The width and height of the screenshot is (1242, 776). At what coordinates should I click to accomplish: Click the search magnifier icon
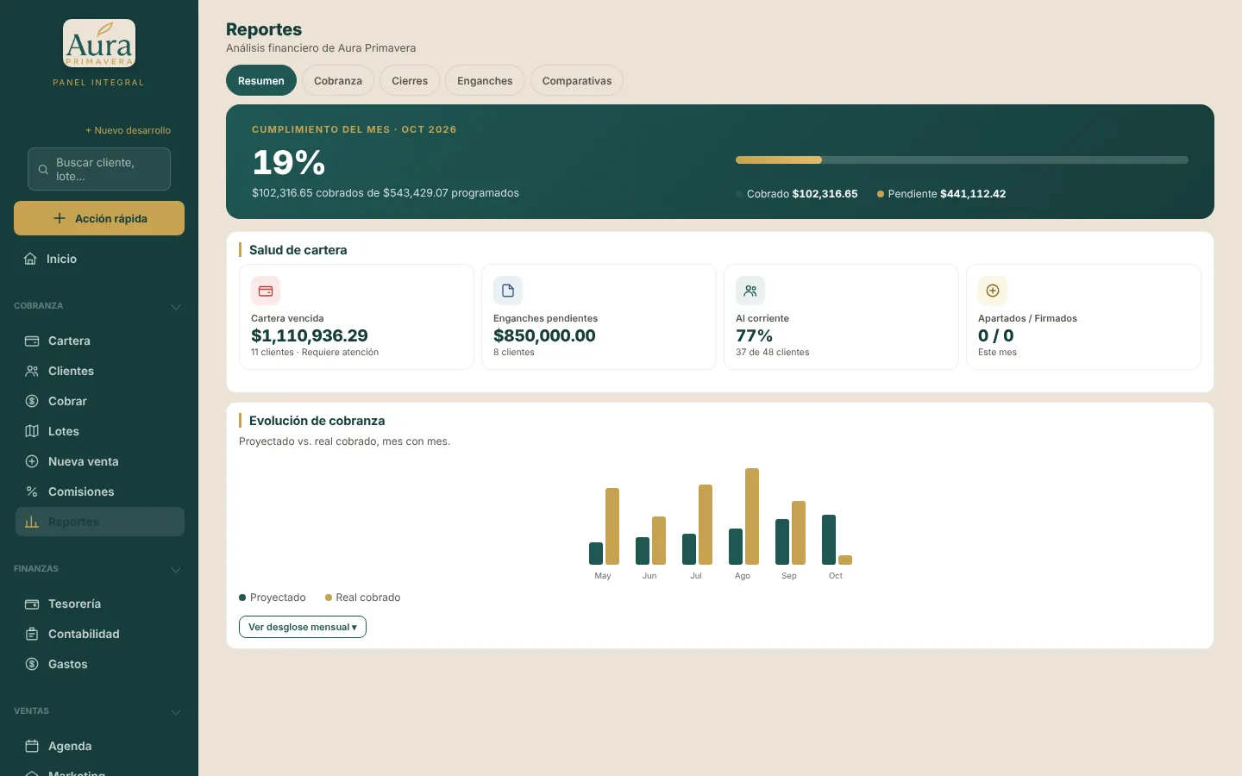point(43,170)
